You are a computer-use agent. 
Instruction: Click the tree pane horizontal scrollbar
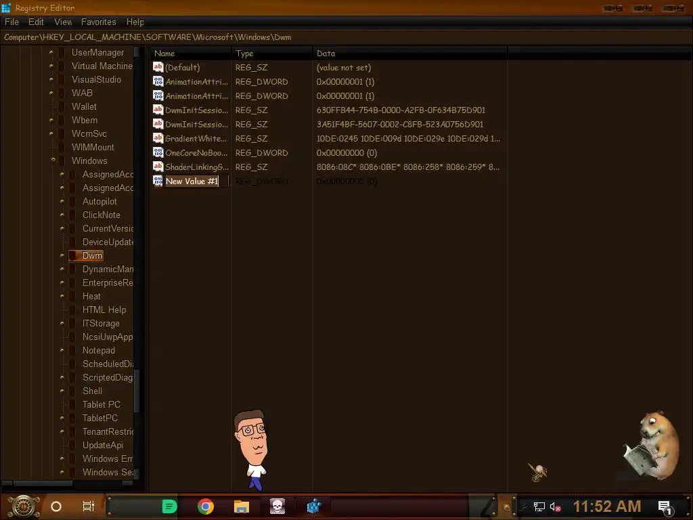click(x=43, y=483)
